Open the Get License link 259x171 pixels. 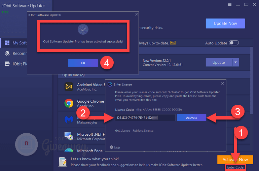[122, 131]
